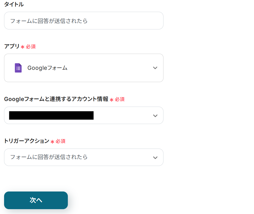Click the red asterisk next to アカウント情報

[111, 100]
